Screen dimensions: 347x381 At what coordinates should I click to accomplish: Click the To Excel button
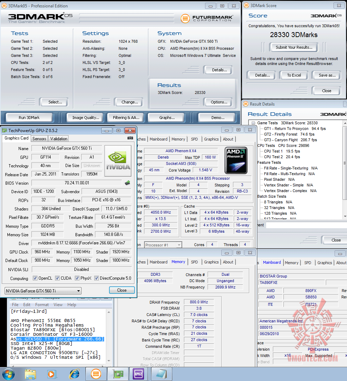(x=294, y=75)
